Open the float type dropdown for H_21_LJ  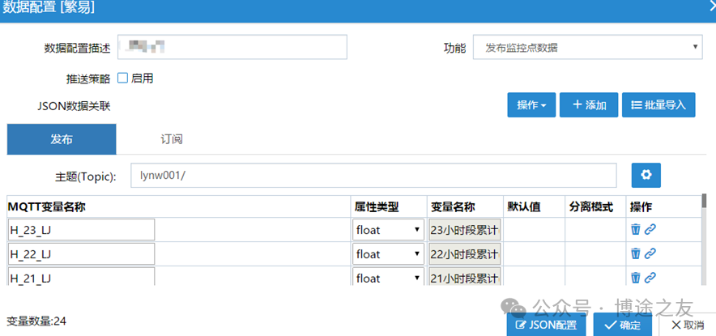(388, 278)
